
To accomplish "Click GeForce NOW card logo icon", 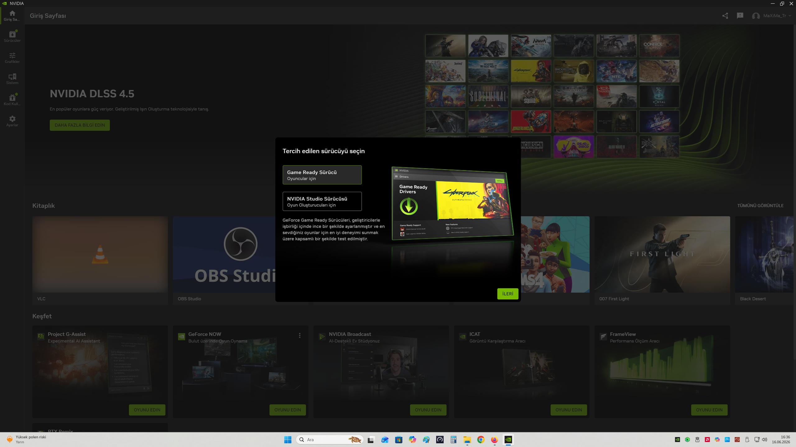I will 181,336.
